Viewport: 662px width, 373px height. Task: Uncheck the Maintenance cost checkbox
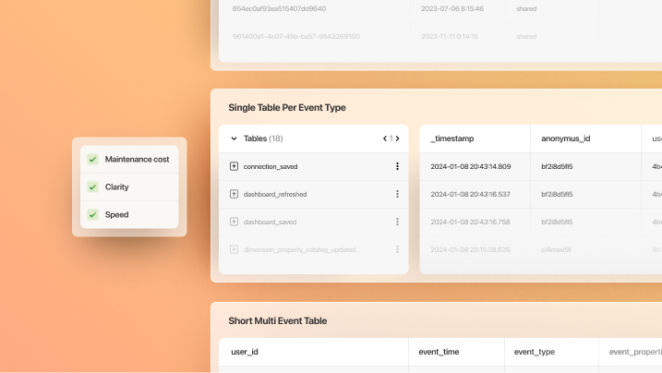point(92,160)
